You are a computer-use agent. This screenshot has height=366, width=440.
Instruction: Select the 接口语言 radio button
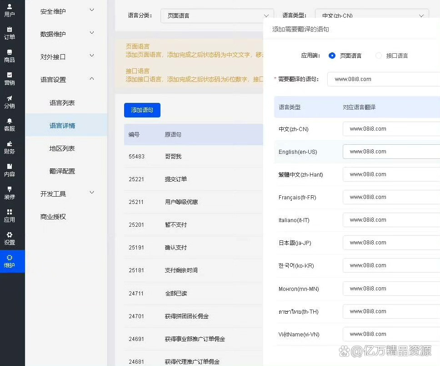379,56
